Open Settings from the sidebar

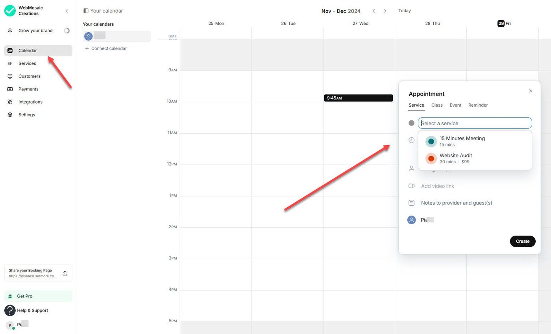[x=26, y=114]
